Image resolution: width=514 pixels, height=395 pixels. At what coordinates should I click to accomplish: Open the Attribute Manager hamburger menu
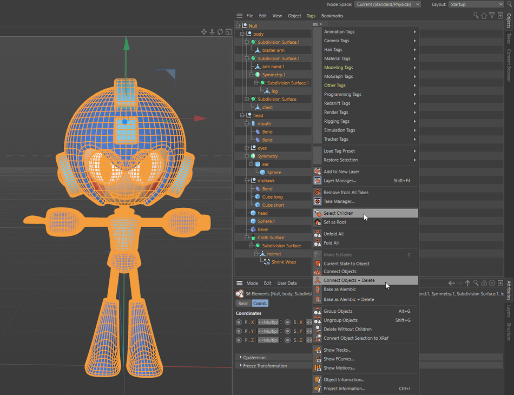pyautogui.click(x=239, y=283)
